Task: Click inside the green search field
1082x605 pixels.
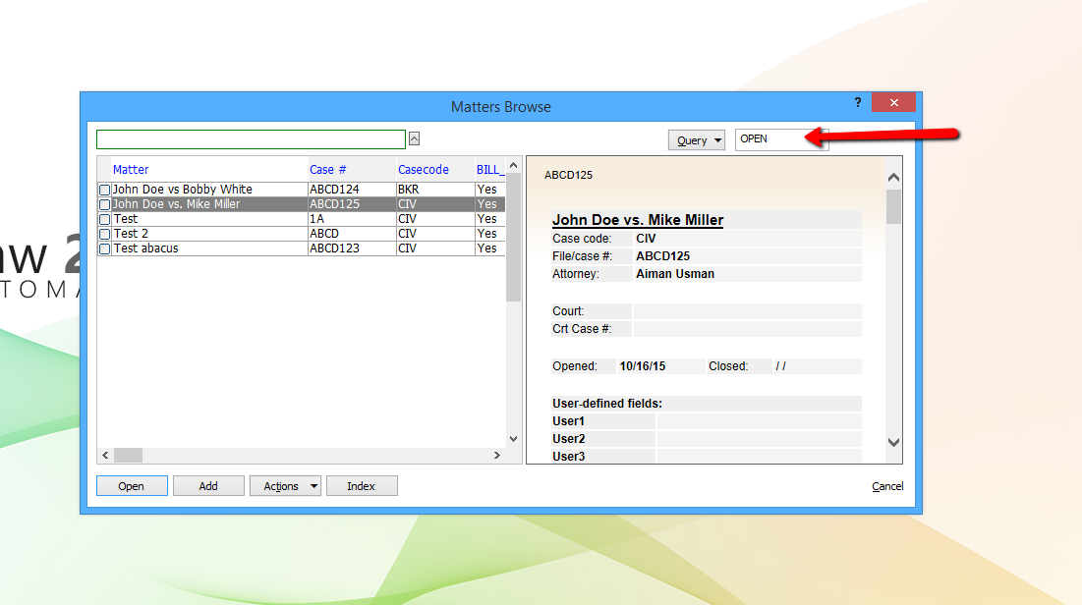Action: [250, 138]
